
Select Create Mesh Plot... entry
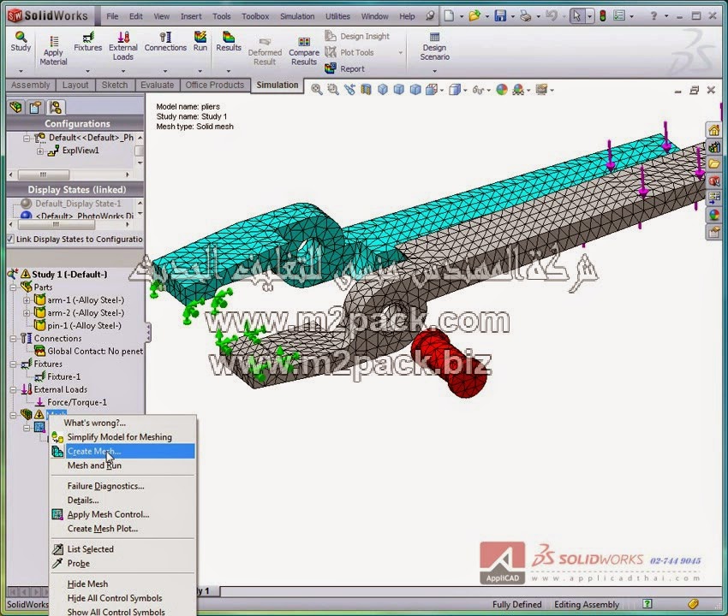point(122,529)
